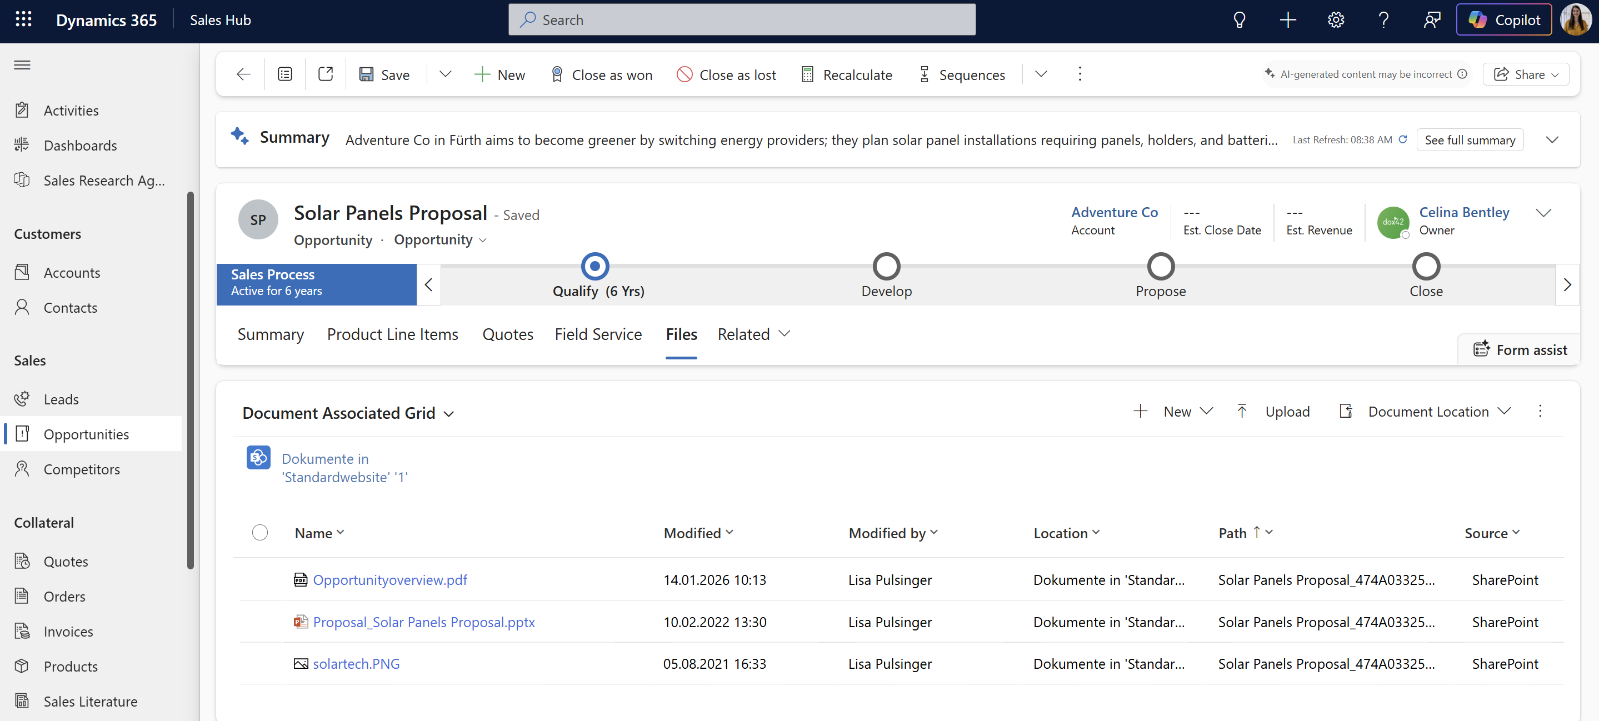
Task: Select the Develop stage circle
Action: (886, 266)
